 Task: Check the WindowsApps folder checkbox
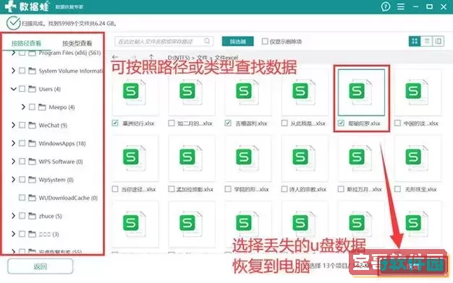(x=22, y=143)
